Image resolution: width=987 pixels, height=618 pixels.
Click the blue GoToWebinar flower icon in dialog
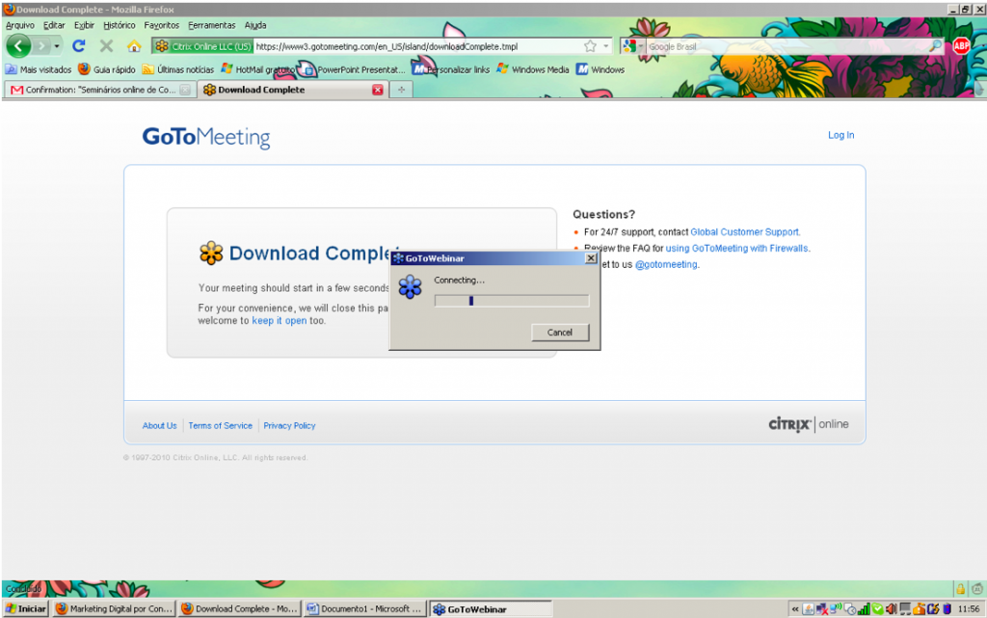(410, 287)
